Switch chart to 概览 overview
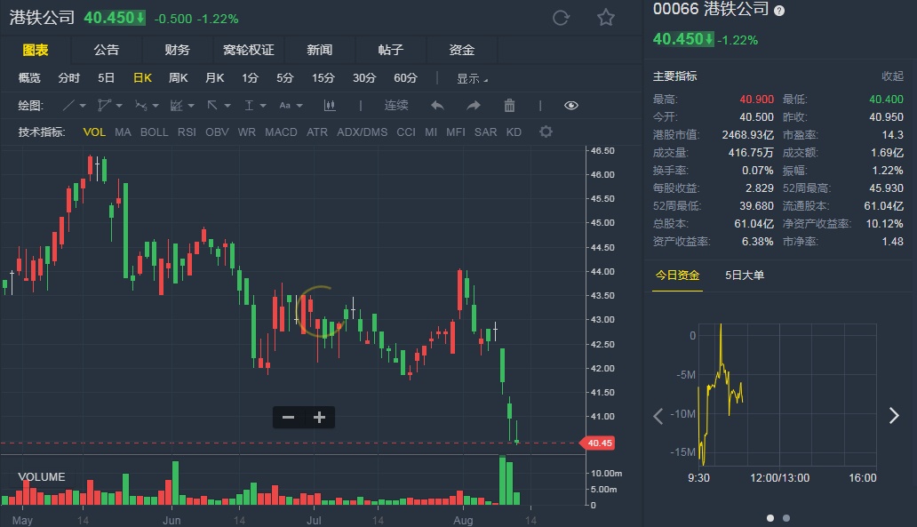917x527 pixels. (29, 78)
